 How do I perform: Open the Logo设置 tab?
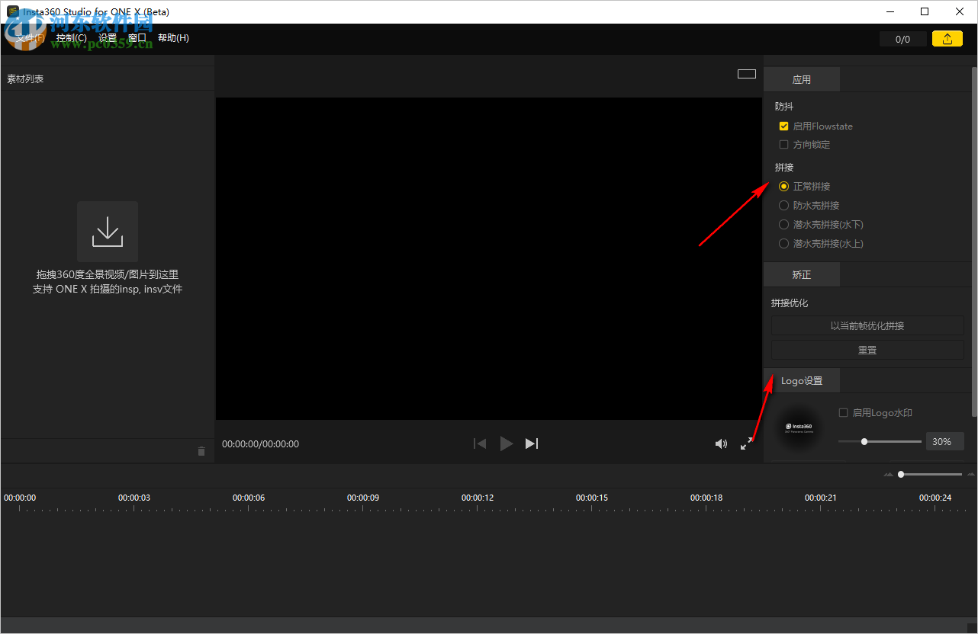(802, 381)
